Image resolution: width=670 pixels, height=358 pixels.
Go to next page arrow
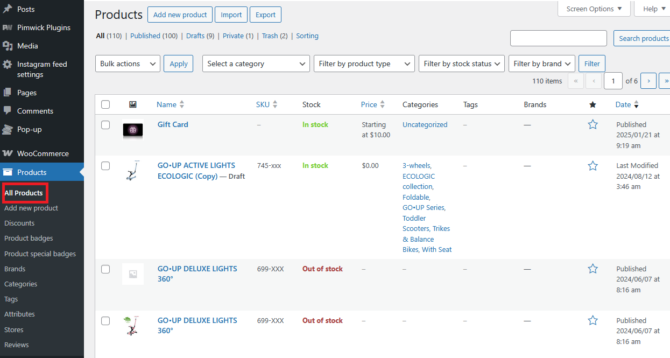pyautogui.click(x=648, y=81)
